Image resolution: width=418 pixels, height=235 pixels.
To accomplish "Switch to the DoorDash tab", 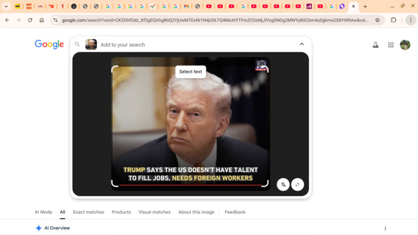I will point(51,7).
